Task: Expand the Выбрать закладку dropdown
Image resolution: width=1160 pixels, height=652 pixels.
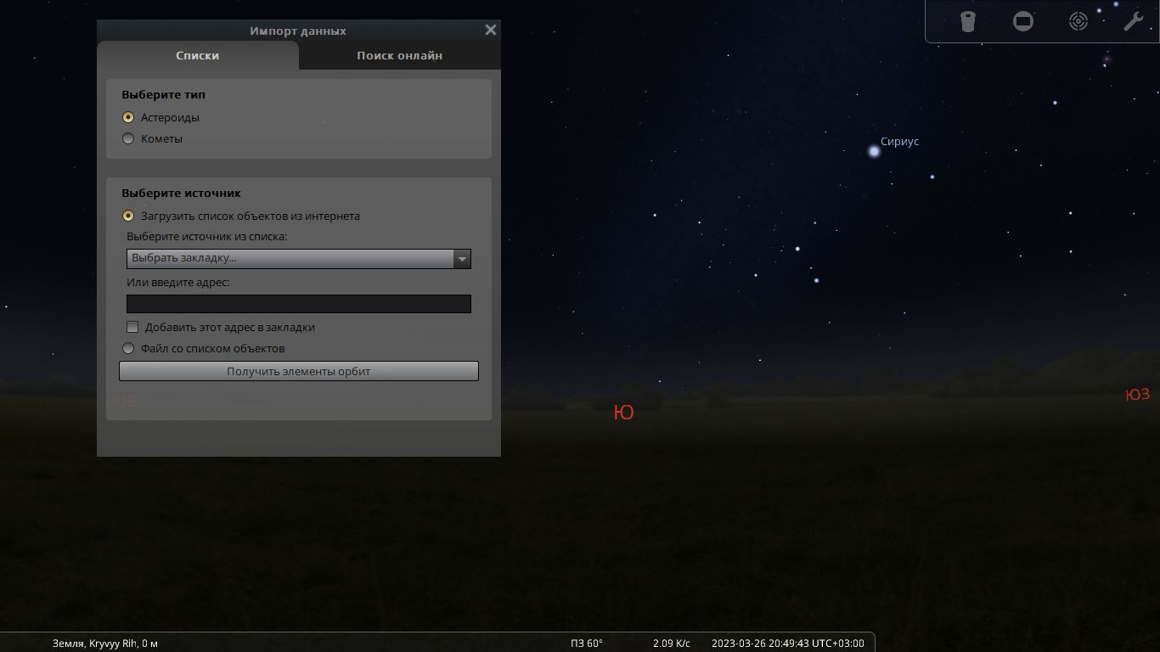Action: click(x=298, y=258)
